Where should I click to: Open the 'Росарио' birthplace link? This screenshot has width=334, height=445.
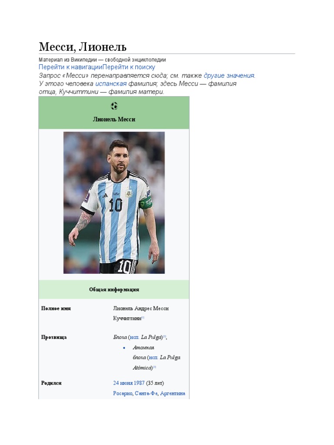coord(123,393)
